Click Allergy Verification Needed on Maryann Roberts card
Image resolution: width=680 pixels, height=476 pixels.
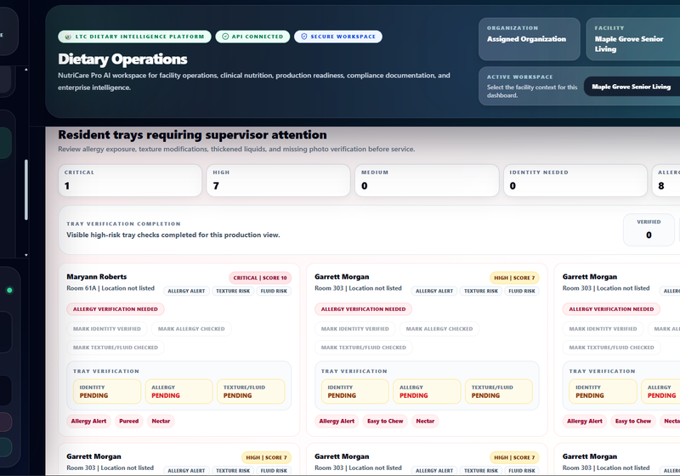[116, 309]
